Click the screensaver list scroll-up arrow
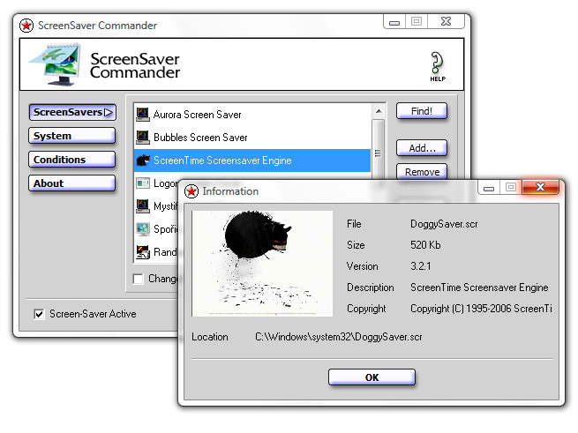 [x=379, y=111]
